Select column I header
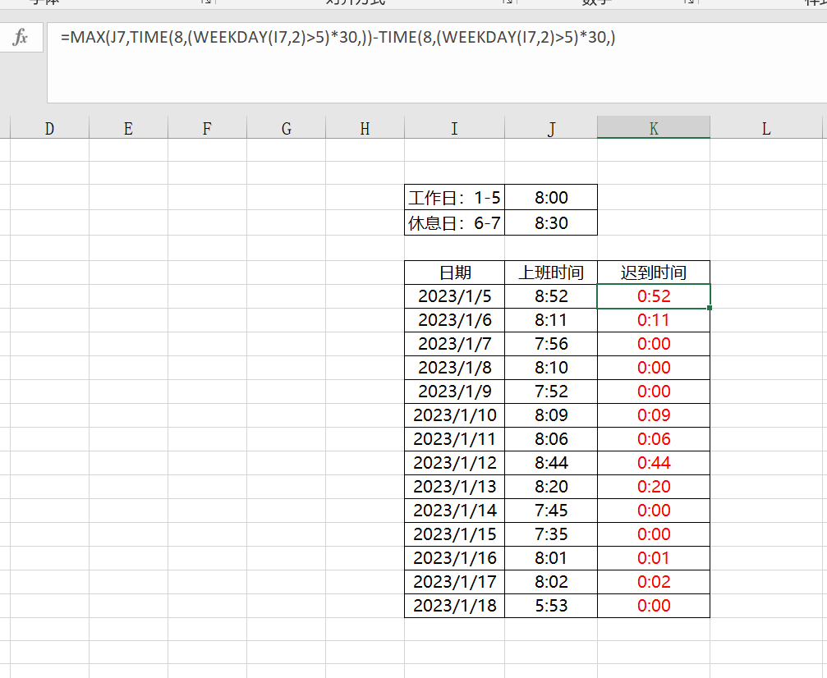The height and width of the screenshot is (678, 827). coord(454,128)
